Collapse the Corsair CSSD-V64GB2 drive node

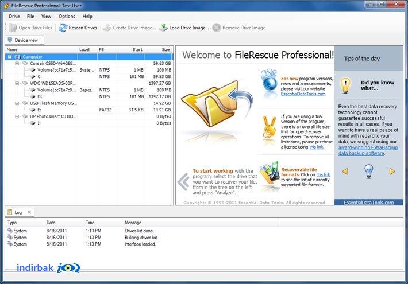(17, 63)
